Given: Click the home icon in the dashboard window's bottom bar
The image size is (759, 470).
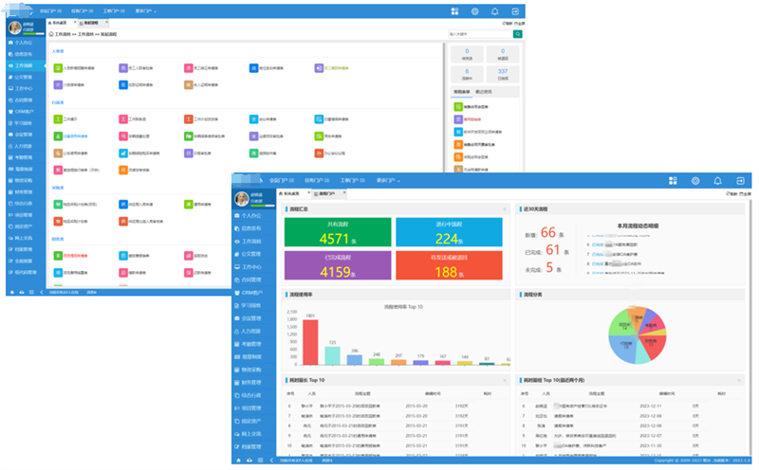Looking at the screenshot, I should [238, 461].
